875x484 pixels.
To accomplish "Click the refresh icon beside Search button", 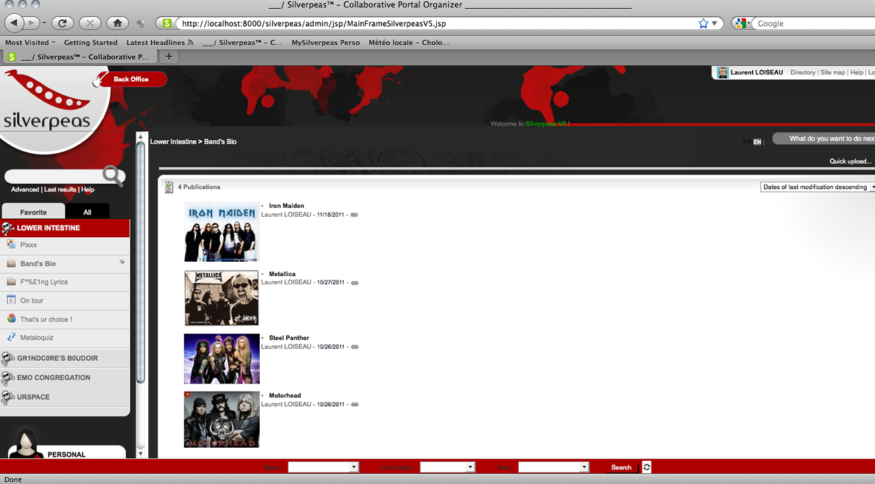I will pos(647,468).
